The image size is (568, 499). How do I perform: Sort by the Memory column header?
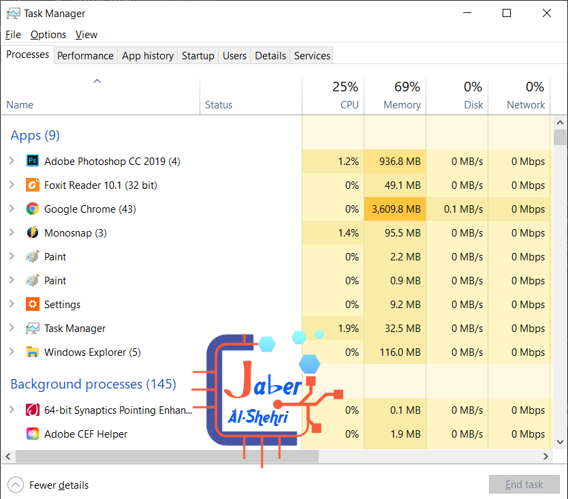click(x=395, y=96)
